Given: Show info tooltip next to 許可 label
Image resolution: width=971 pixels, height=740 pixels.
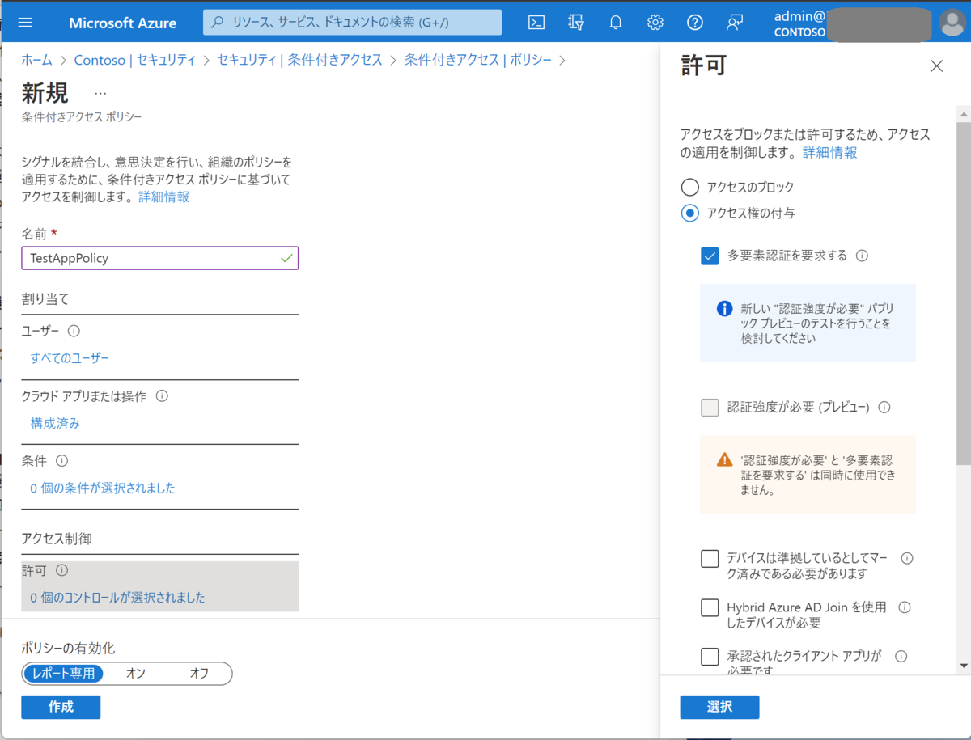Looking at the screenshot, I should click(61, 571).
